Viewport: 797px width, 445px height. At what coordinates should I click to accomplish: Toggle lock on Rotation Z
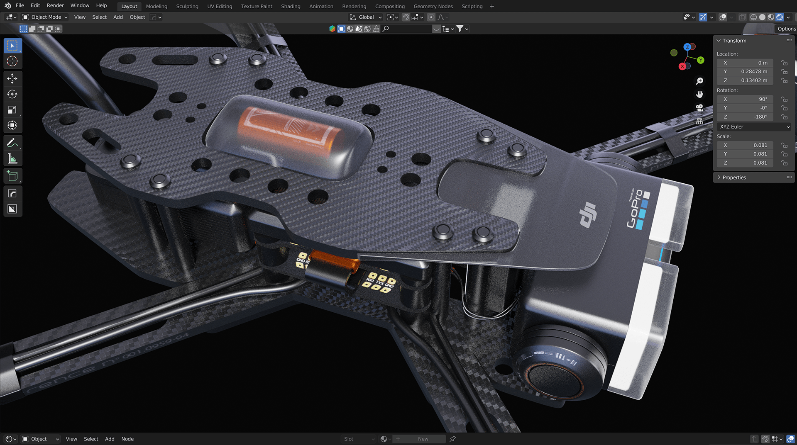tap(784, 117)
